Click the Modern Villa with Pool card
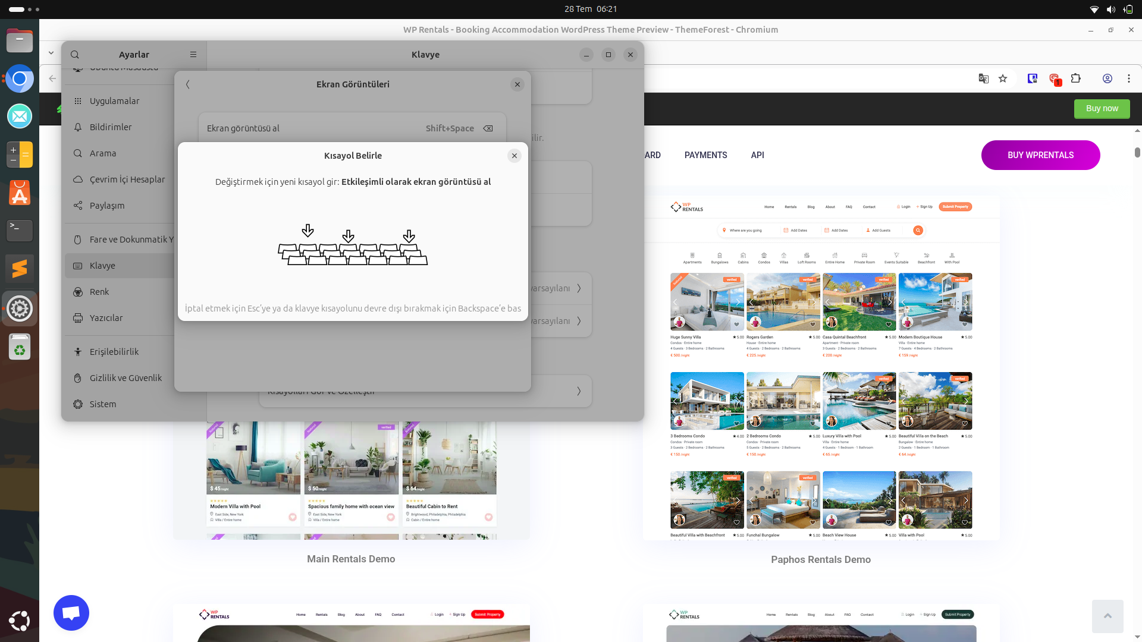The height and width of the screenshot is (642, 1142). [x=253, y=474]
